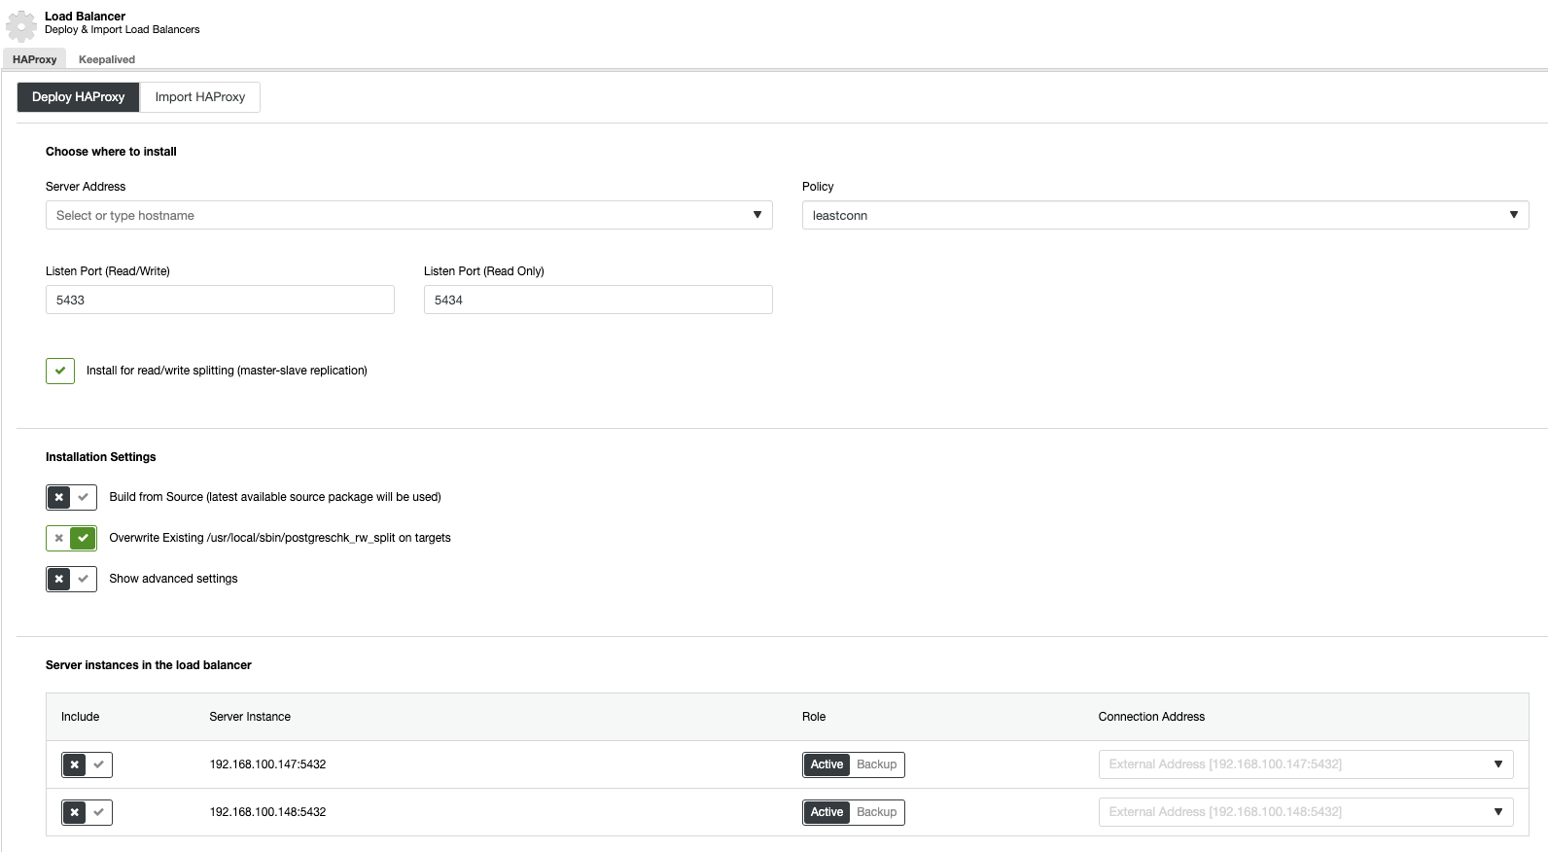Set Active role for 192.168.100.148:5432
Image resolution: width=1548 pixels, height=852 pixels.
tap(827, 812)
